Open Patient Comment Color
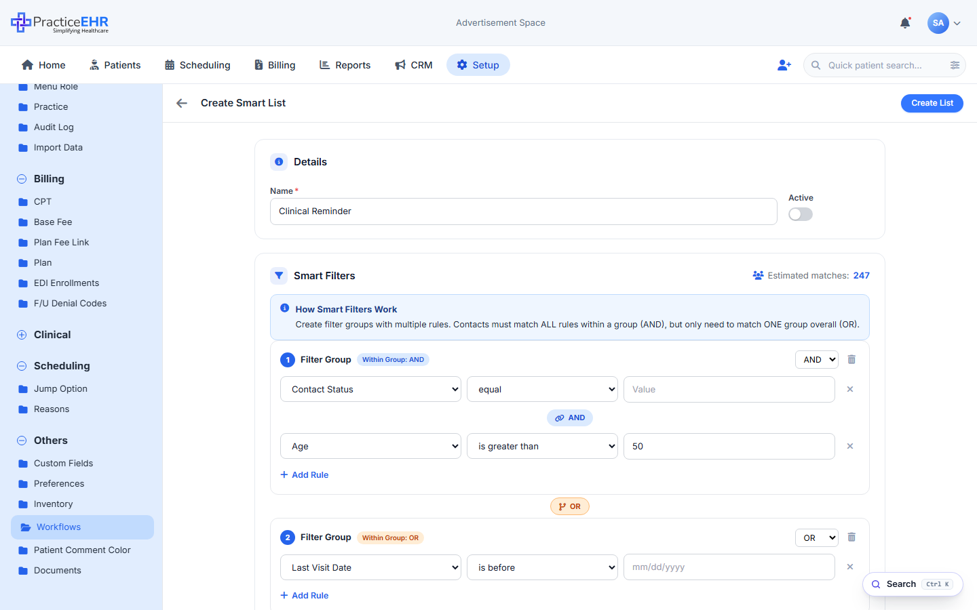Image resolution: width=977 pixels, height=610 pixels. (82, 550)
